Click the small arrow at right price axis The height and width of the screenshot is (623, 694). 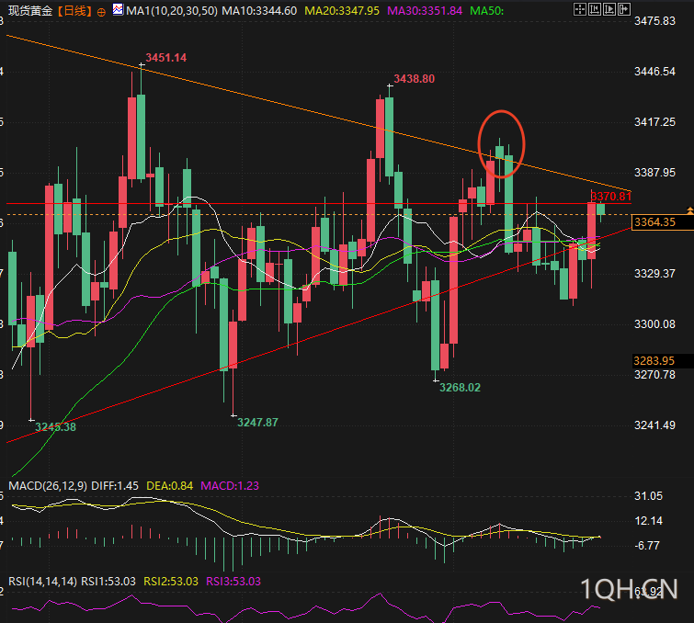(689, 210)
